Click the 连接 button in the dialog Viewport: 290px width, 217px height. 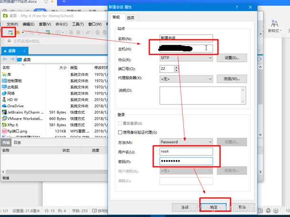pyautogui.click(x=186, y=208)
